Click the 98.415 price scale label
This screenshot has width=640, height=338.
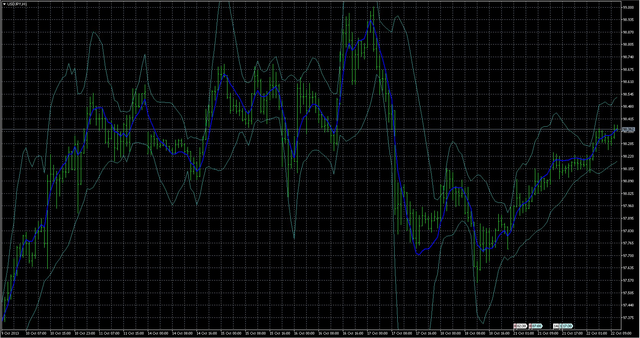click(628, 119)
